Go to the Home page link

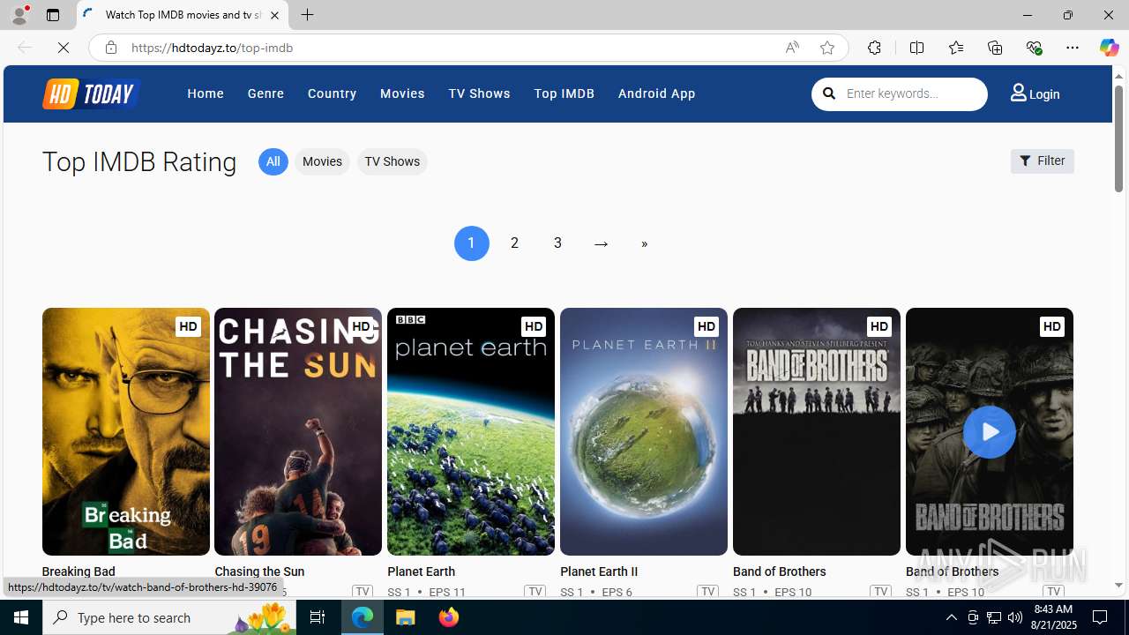click(x=206, y=93)
